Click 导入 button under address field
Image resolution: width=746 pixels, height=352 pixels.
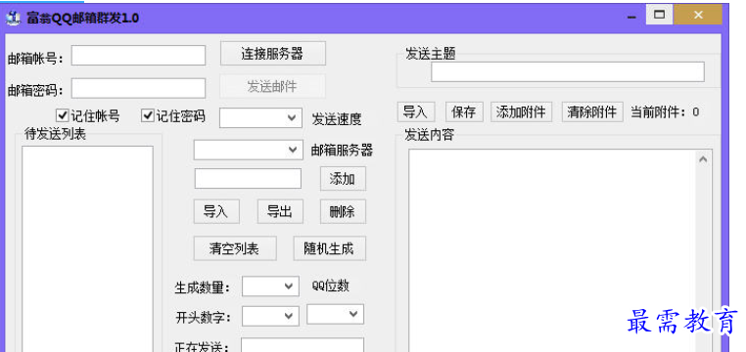point(216,211)
